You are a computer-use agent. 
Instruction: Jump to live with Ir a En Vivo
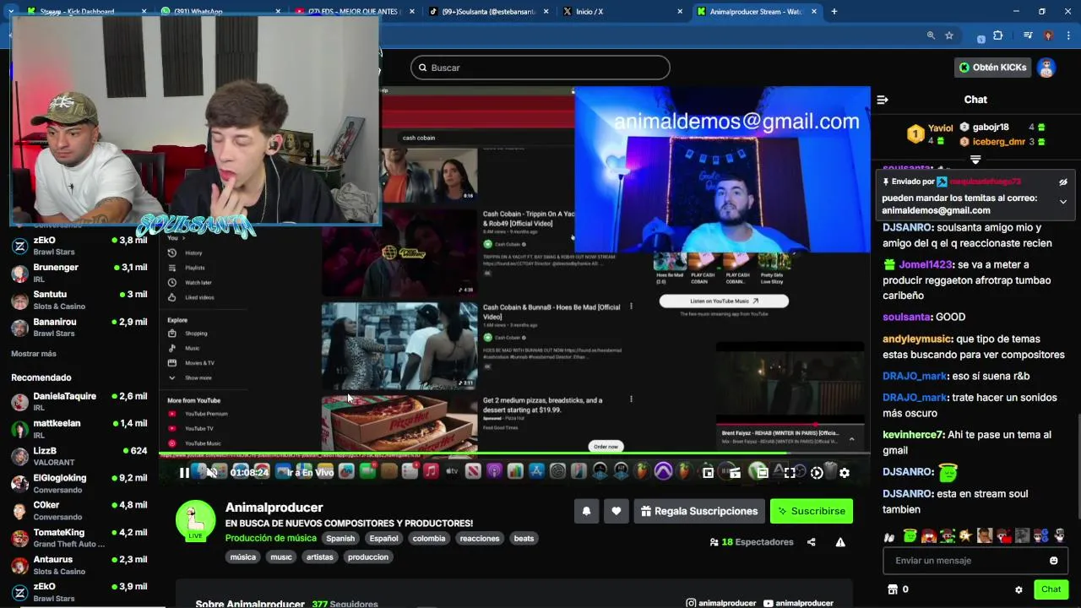310,473
